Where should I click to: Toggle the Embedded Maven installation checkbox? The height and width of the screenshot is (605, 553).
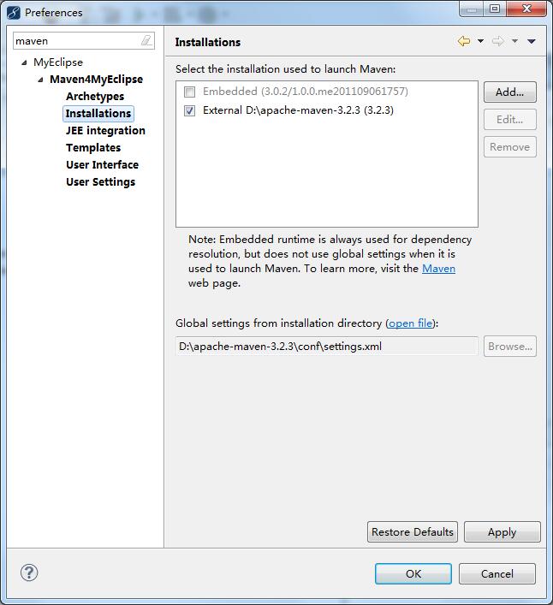click(189, 92)
